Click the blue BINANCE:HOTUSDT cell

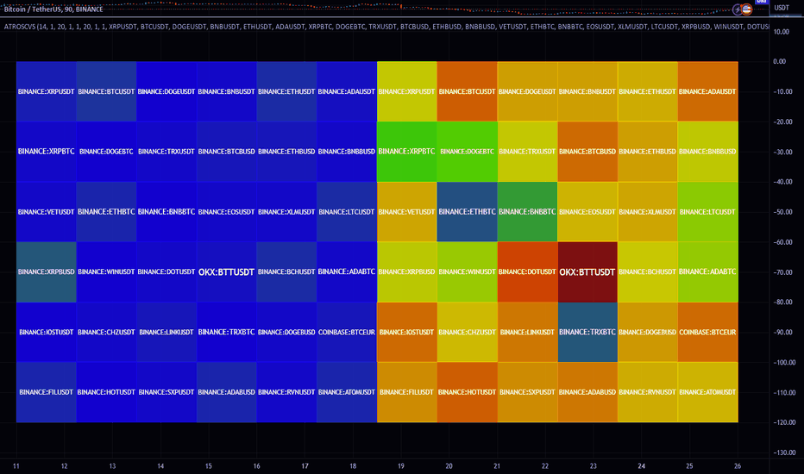106,392
